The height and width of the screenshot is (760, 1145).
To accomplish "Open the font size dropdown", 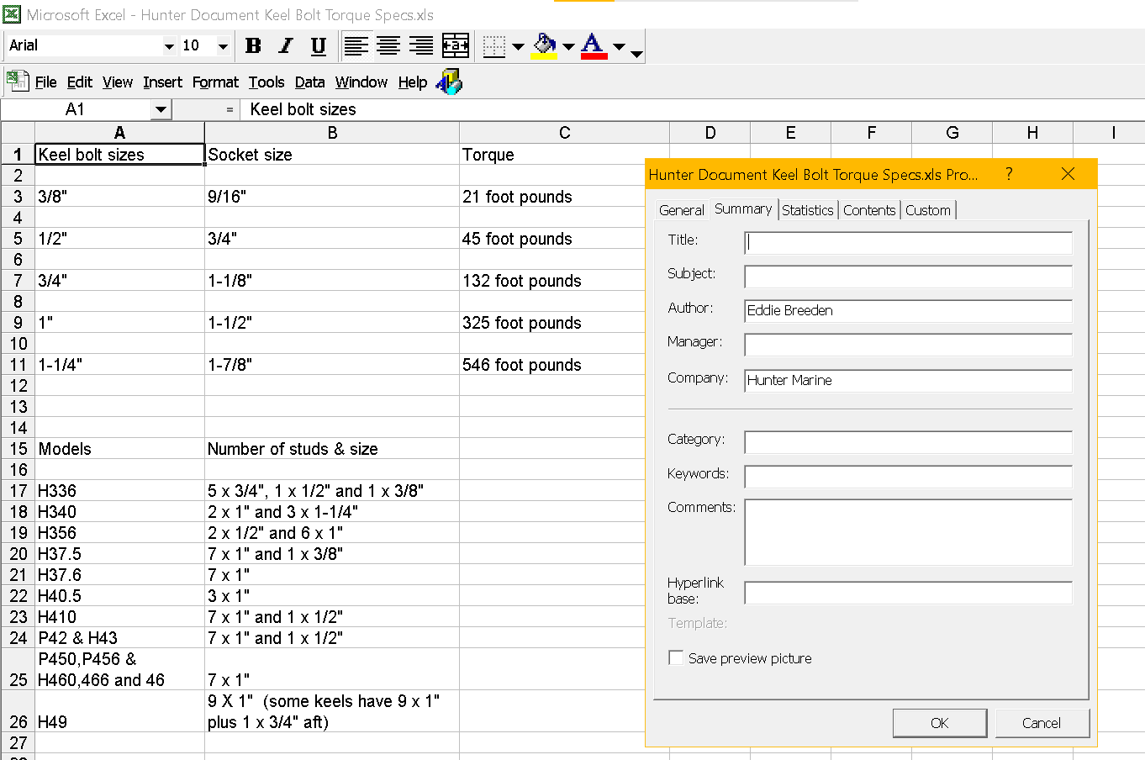I will [x=223, y=46].
